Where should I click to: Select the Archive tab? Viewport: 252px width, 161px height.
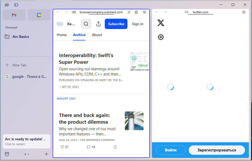(79, 35)
